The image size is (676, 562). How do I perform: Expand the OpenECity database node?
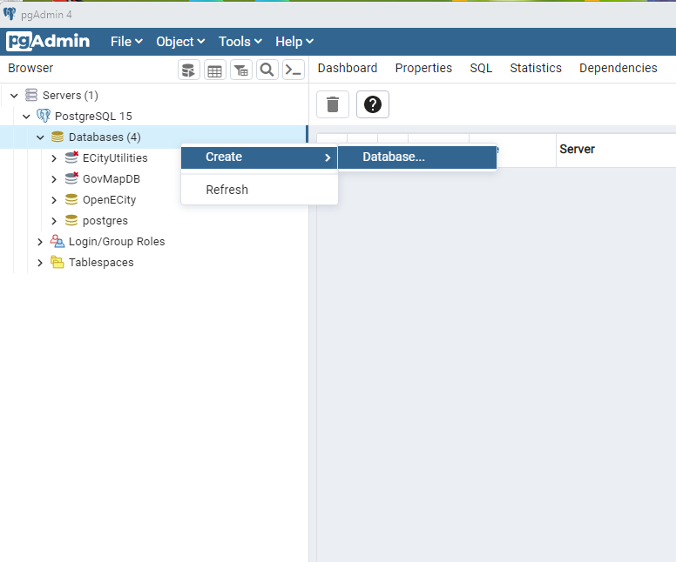(x=54, y=200)
